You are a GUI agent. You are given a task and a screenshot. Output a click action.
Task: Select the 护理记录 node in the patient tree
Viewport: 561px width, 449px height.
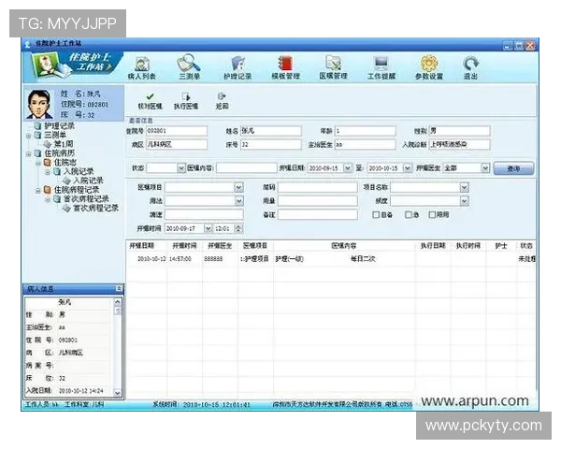tap(59, 125)
